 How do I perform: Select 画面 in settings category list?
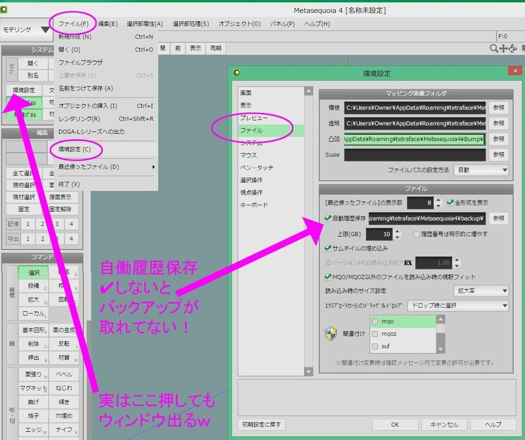pyautogui.click(x=270, y=92)
